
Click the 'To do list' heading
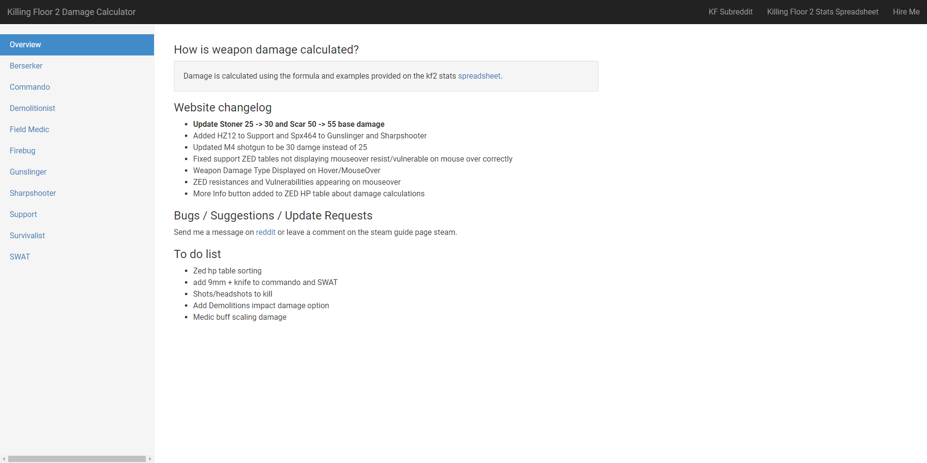pyautogui.click(x=197, y=254)
